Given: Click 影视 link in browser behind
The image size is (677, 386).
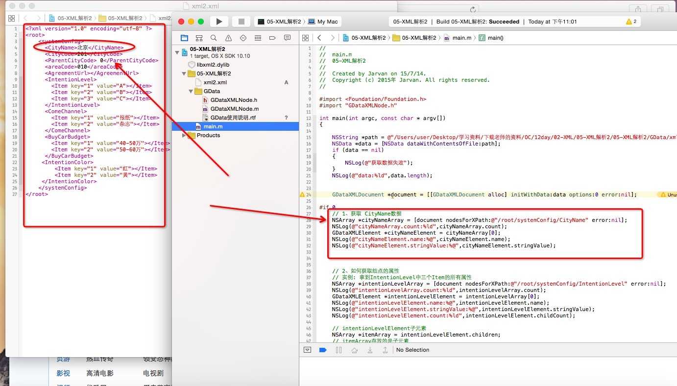Looking at the screenshot, I should (63, 373).
